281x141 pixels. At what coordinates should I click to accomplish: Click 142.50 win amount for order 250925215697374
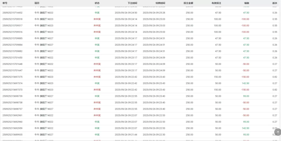pos(245,83)
